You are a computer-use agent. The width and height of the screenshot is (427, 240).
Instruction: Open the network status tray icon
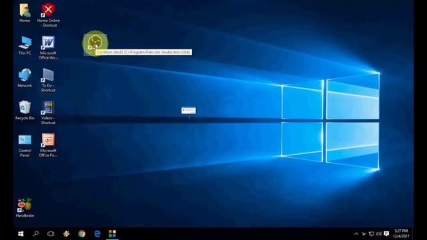pos(372,234)
